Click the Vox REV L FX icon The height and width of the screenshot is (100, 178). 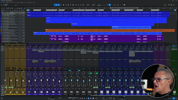coord(71,92)
